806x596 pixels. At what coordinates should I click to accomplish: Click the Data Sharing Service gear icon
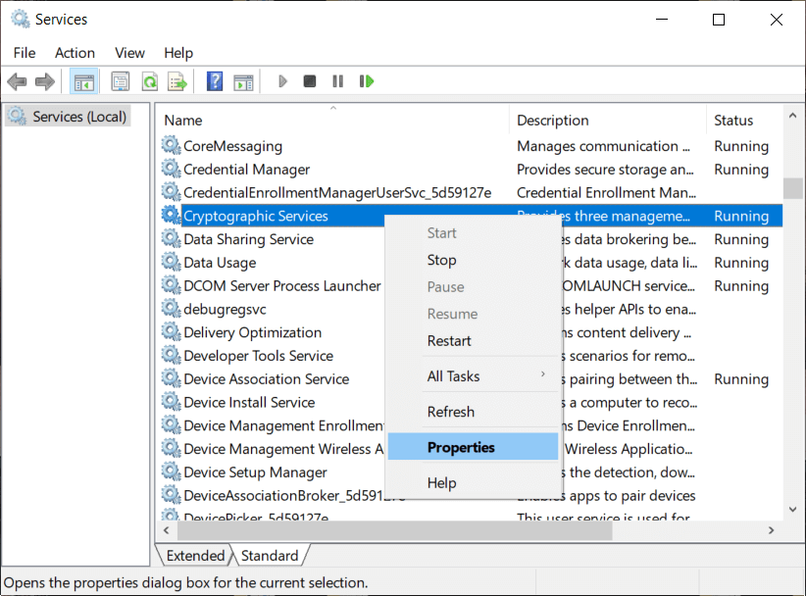172,238
